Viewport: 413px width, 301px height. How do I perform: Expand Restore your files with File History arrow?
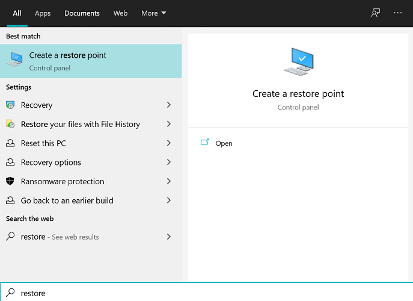tap(169, 124)
